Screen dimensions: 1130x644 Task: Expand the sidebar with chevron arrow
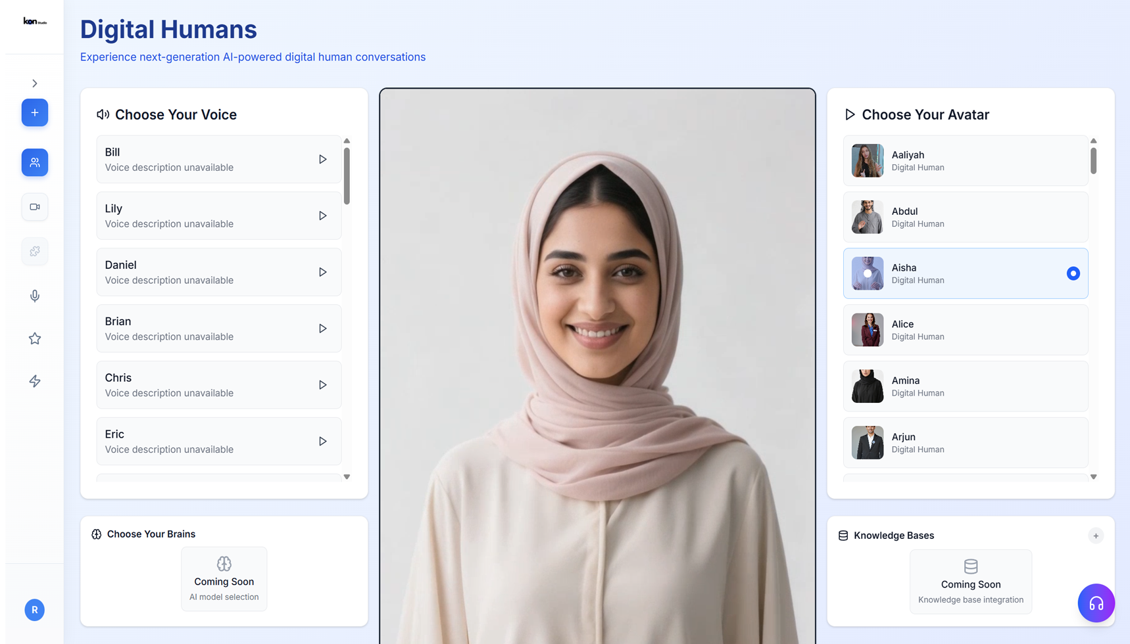(35, 83)
